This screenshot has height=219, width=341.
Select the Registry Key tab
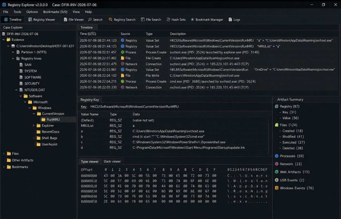[90, 100]
